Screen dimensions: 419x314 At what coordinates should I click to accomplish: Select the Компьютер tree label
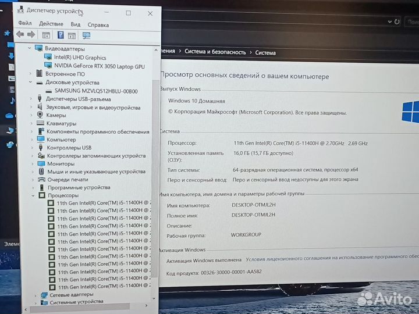(x=61, y=140)
